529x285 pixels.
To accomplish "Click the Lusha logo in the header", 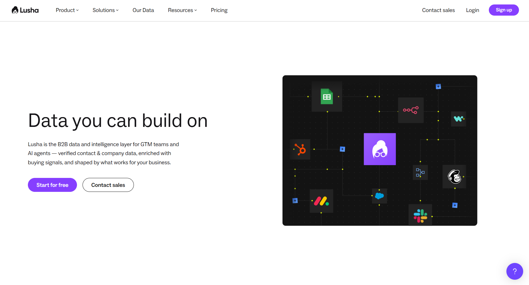I will click(25, 10).
